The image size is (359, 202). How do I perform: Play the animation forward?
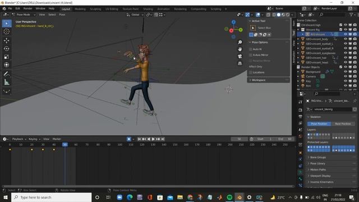(153, 139)
